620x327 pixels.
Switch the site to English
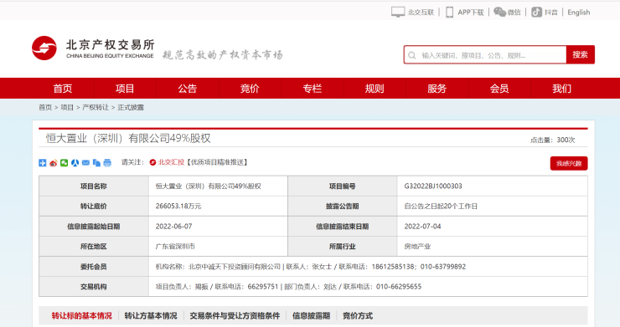[x=578, y=13]
